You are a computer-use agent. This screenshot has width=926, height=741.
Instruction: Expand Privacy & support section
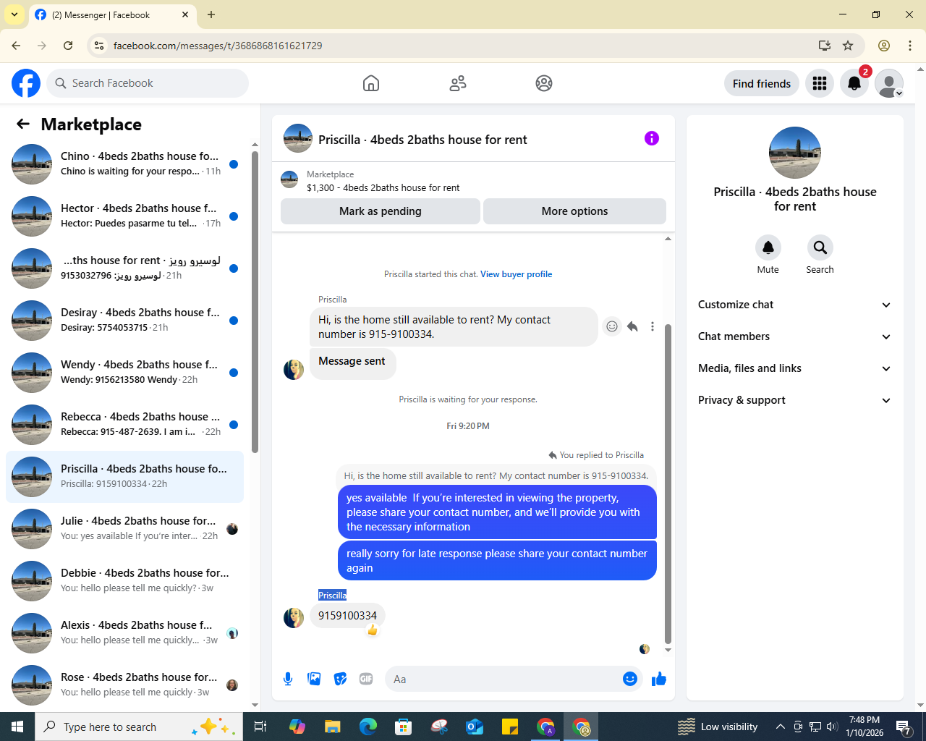794,400
